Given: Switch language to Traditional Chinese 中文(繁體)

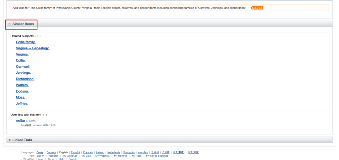Looking at the screenshot, I should click(x=178, y=152).
